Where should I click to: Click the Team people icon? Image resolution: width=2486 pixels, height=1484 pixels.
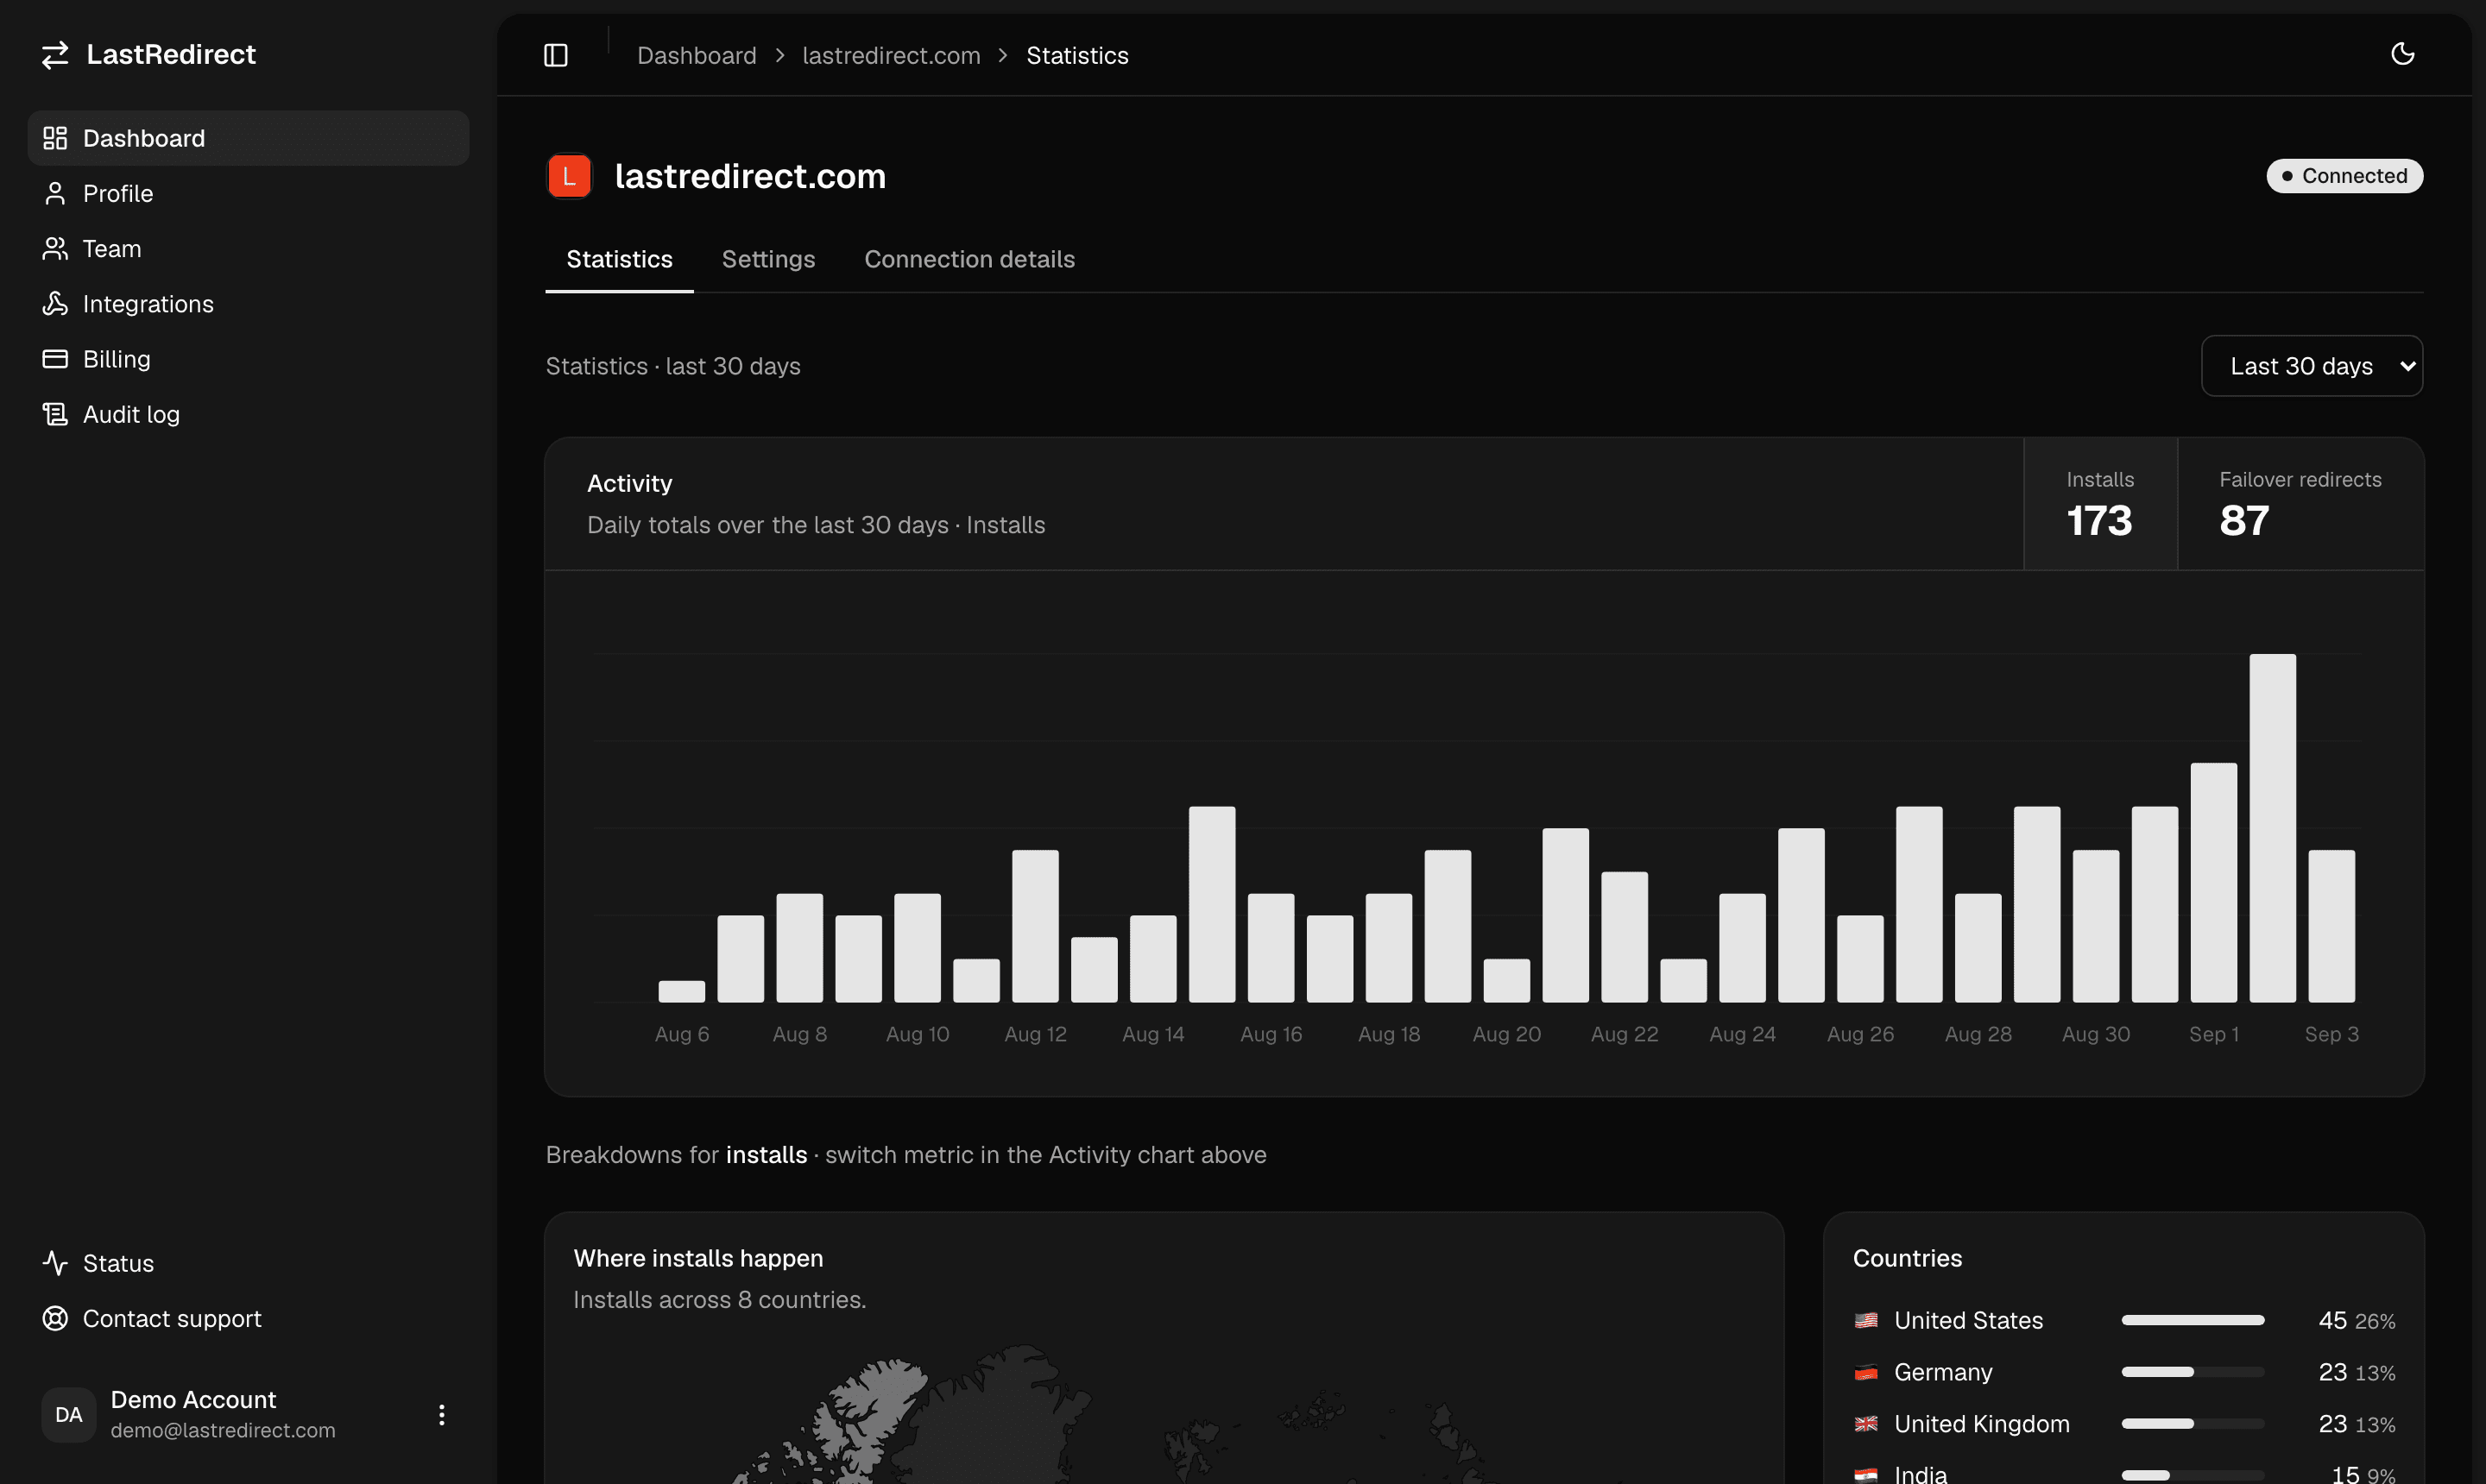click(55, 248)
